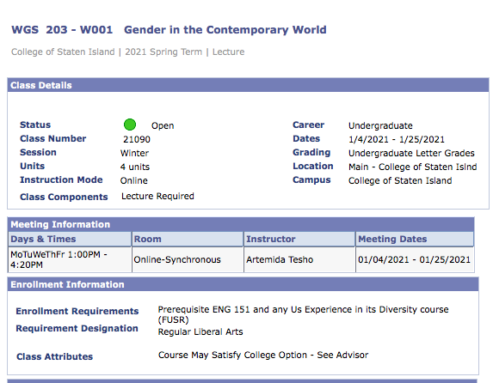
Task: Click the 'Meeting Dates' column header
Action: (x=415, y=240)
